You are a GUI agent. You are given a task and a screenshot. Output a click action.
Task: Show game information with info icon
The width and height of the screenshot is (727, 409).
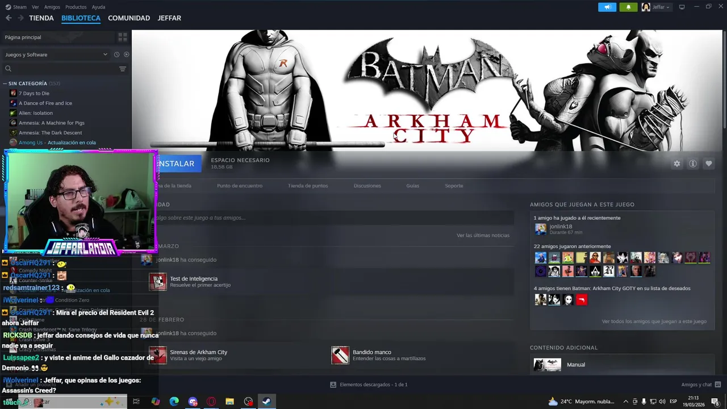click(x=692, y=164)
